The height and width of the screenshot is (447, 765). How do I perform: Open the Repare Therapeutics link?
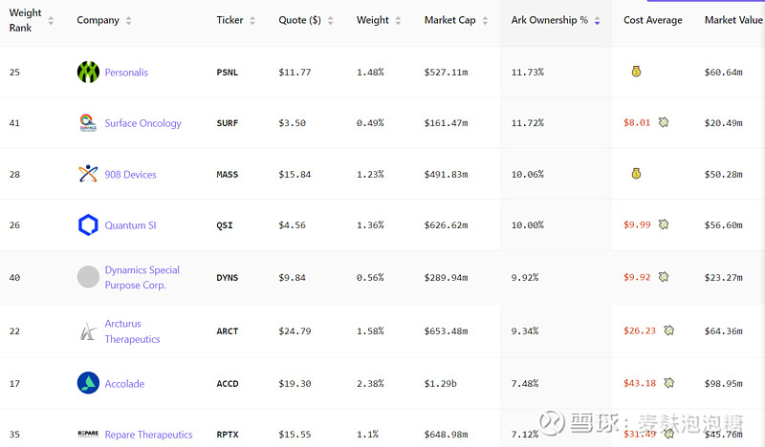(148, 435)
